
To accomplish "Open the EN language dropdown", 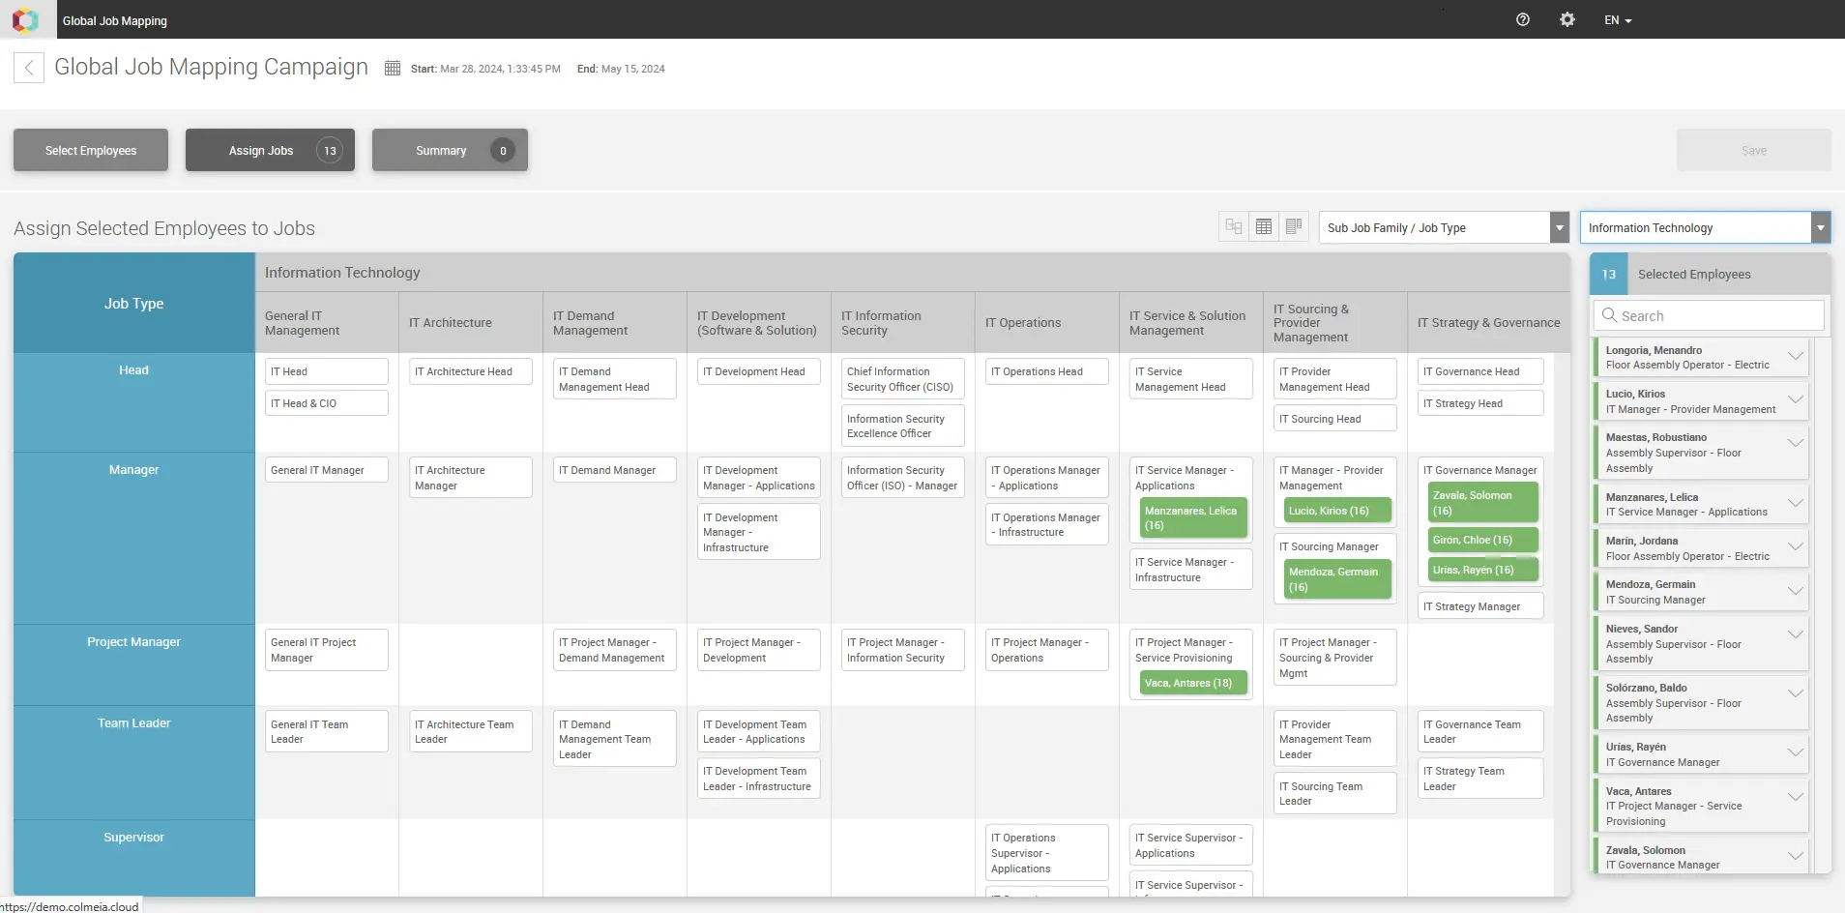I will [1618, 20].
